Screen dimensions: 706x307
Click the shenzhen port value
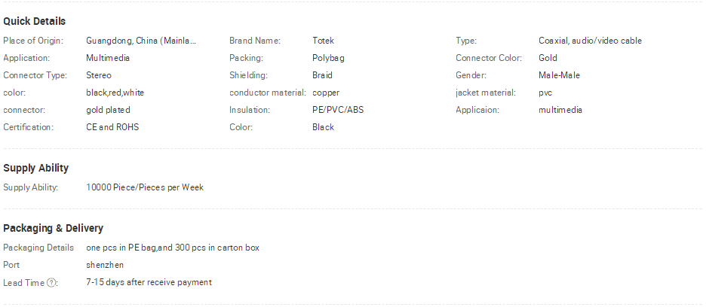tap(104, 265)
